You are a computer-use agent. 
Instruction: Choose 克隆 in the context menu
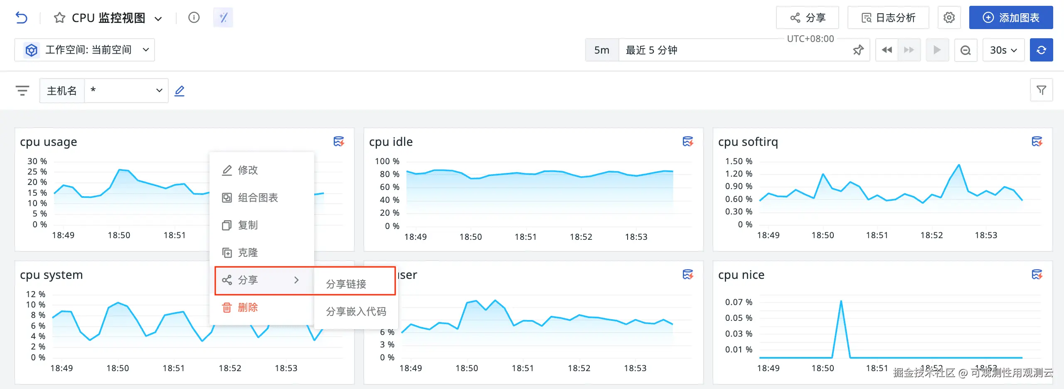click(248, 253)
